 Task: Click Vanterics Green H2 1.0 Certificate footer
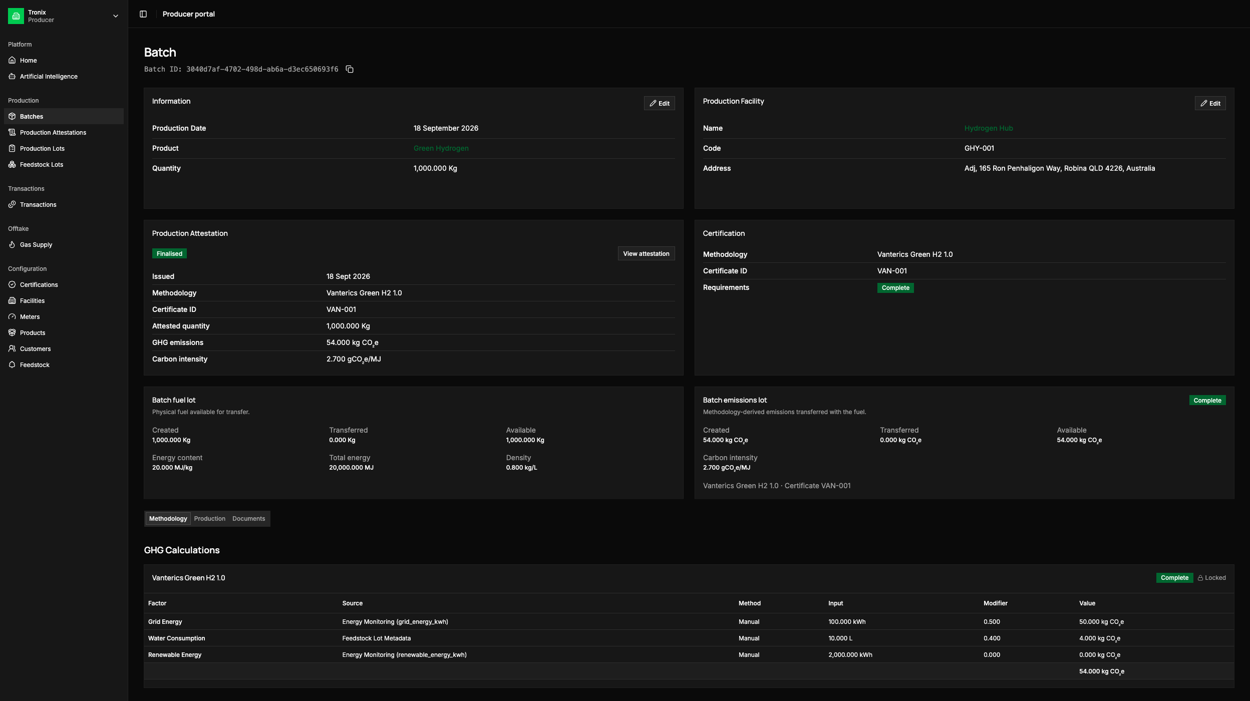pyautogui.click(x=776, y=486)
